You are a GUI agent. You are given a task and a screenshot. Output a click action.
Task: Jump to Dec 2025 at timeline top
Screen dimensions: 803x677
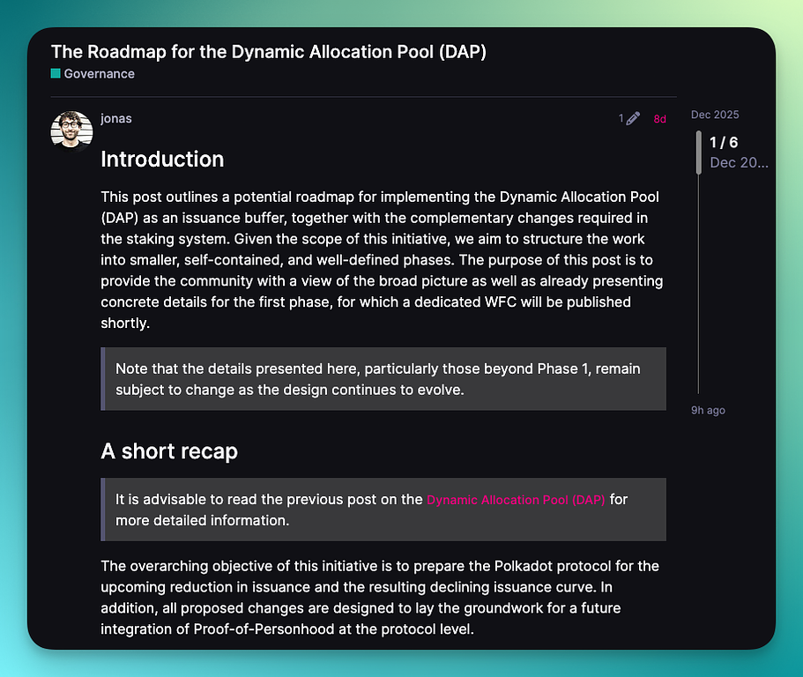click(715, 115)
